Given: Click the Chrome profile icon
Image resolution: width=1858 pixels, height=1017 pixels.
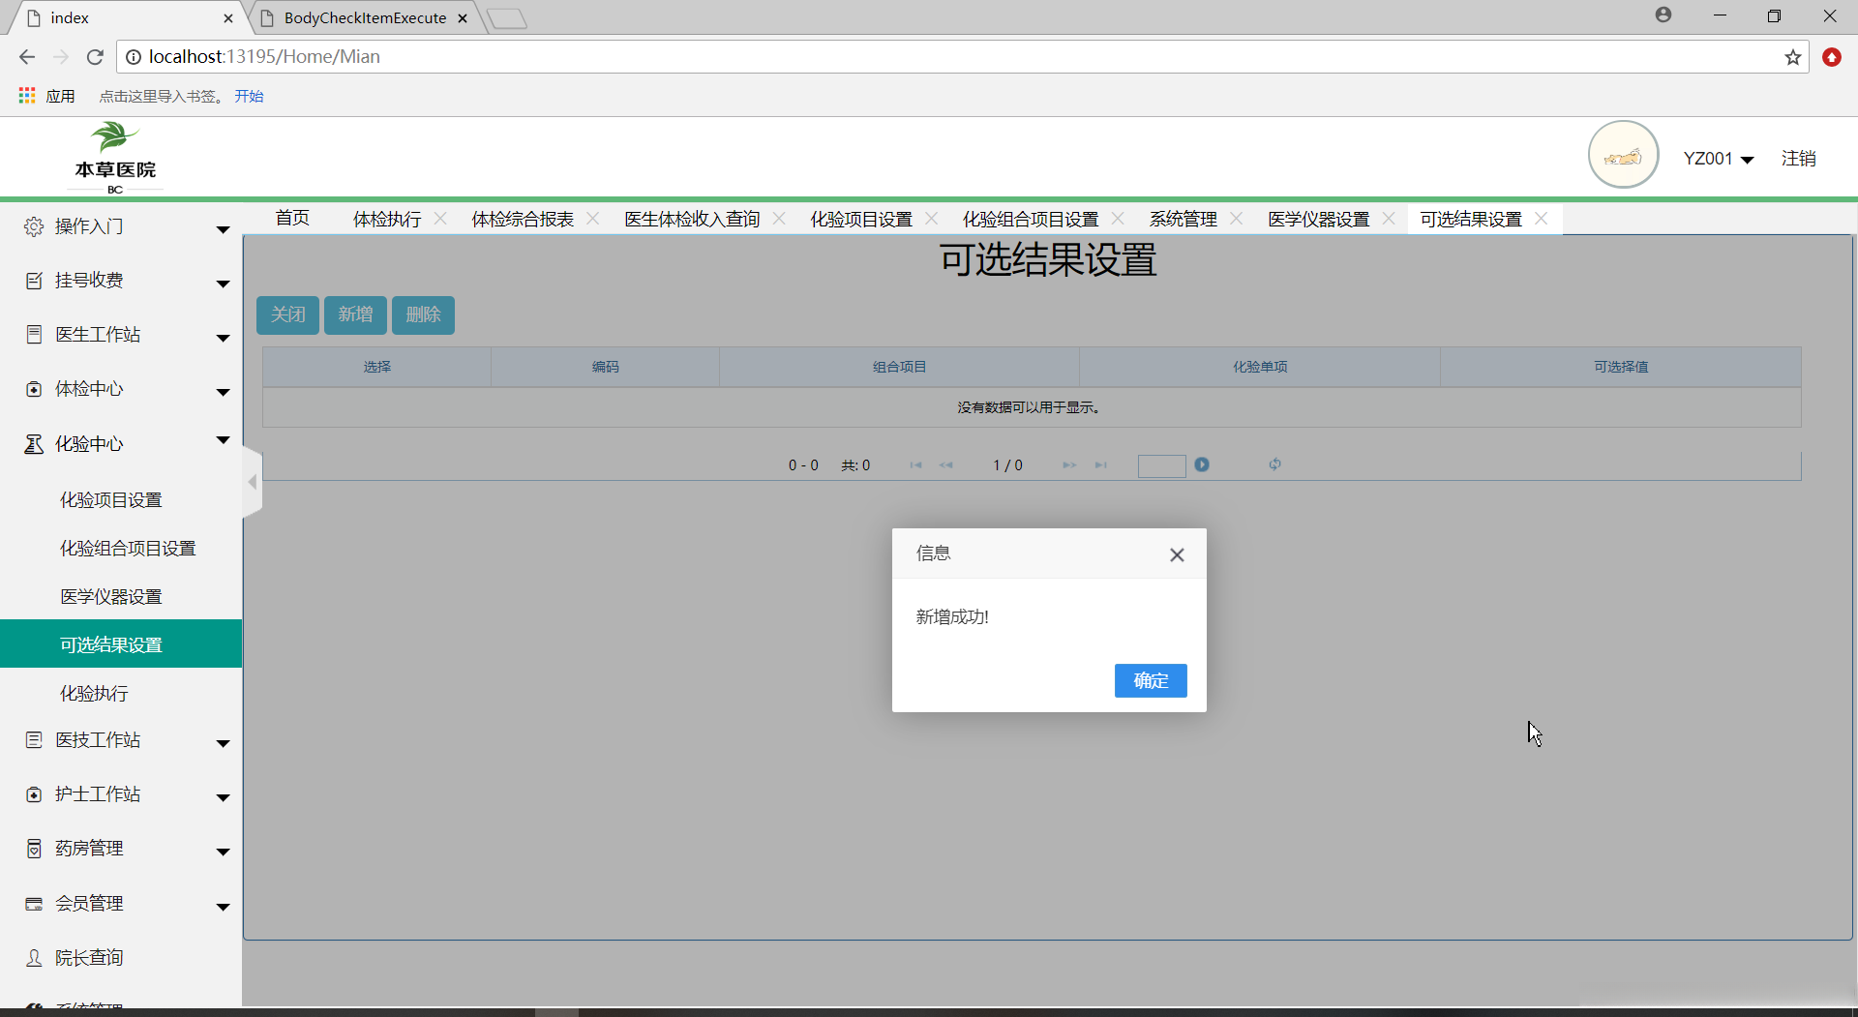Looking at the screenshot, I should pyautogui.click(x=1663, y=15).
